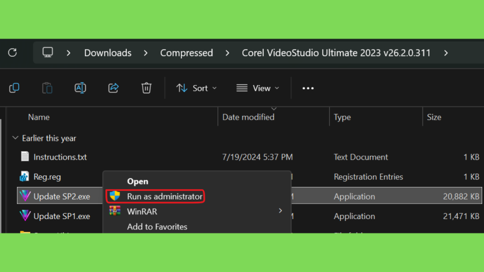
Task: Choose Open in the context menu
Action: pos(138,181)
